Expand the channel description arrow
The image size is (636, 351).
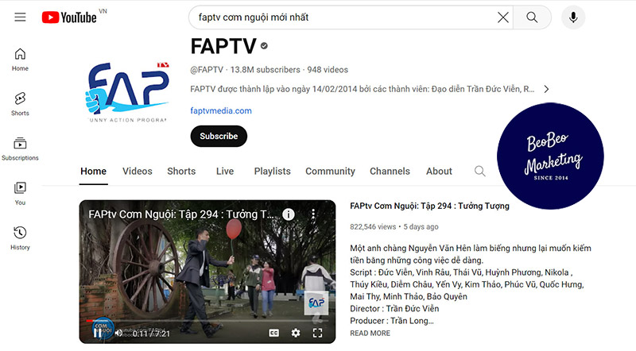coord(546,89)
